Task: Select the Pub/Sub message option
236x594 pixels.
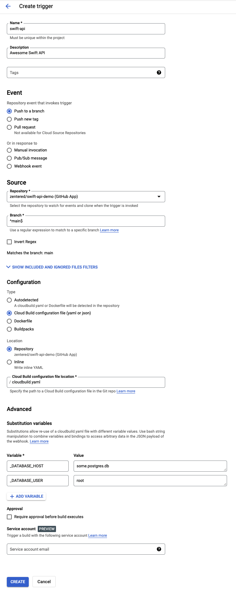Action: coord(9,158)
